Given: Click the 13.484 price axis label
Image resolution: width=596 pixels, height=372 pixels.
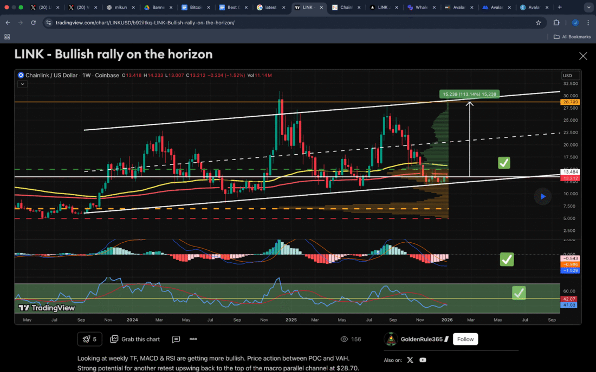Looking at the screenshot, I should tap(570, 172).
